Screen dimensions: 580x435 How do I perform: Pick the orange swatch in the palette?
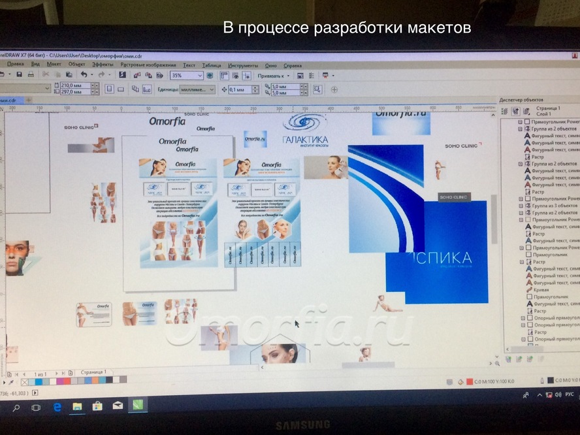[95, 380]
